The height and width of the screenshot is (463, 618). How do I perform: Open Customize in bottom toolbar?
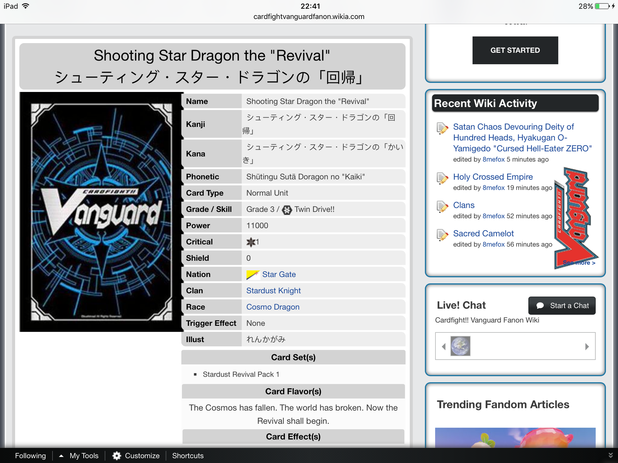click(142, 456)
